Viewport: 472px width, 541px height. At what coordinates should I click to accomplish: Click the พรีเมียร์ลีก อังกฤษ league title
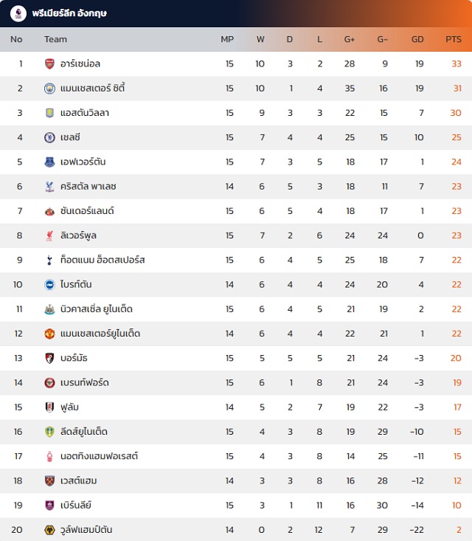pyautogui.click(x=70, y=13)
